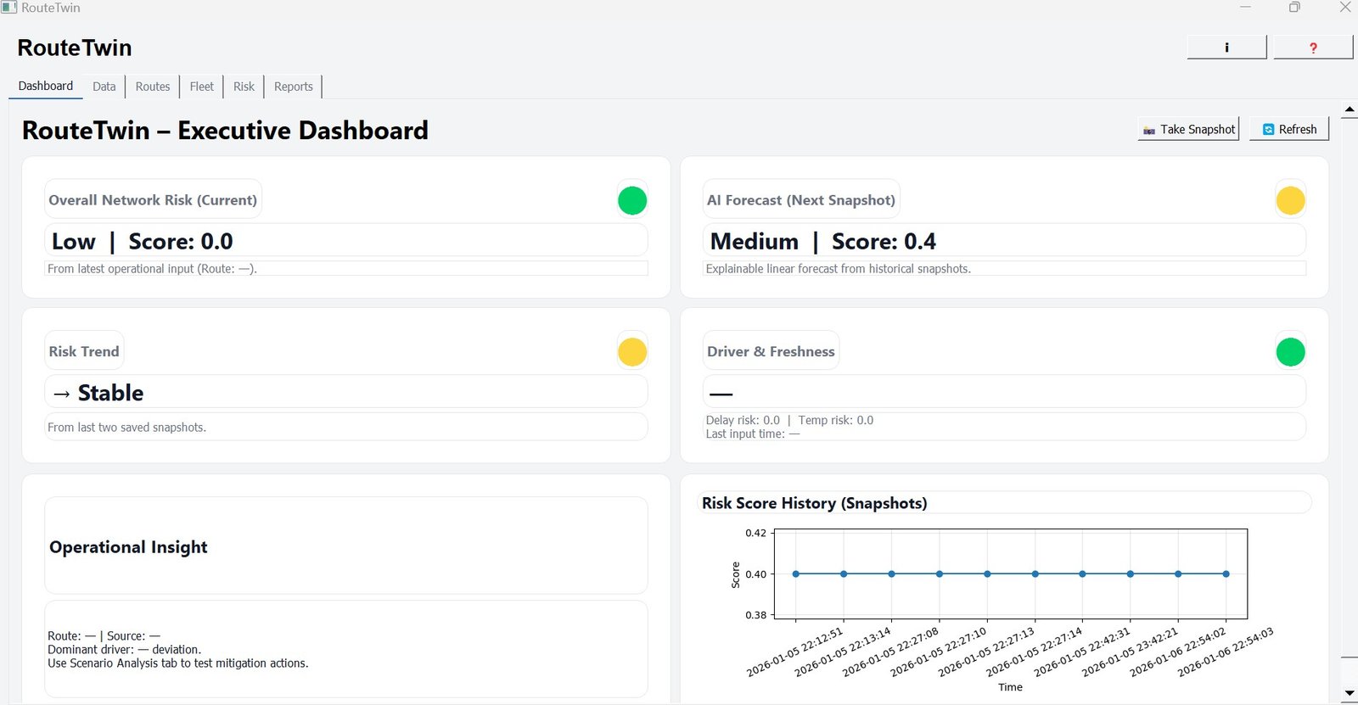The width and height of the screenshot is (1358, 705).
Task: Click the 'Low | Score: 0.0' value
Action: click(x=142, y=242)
